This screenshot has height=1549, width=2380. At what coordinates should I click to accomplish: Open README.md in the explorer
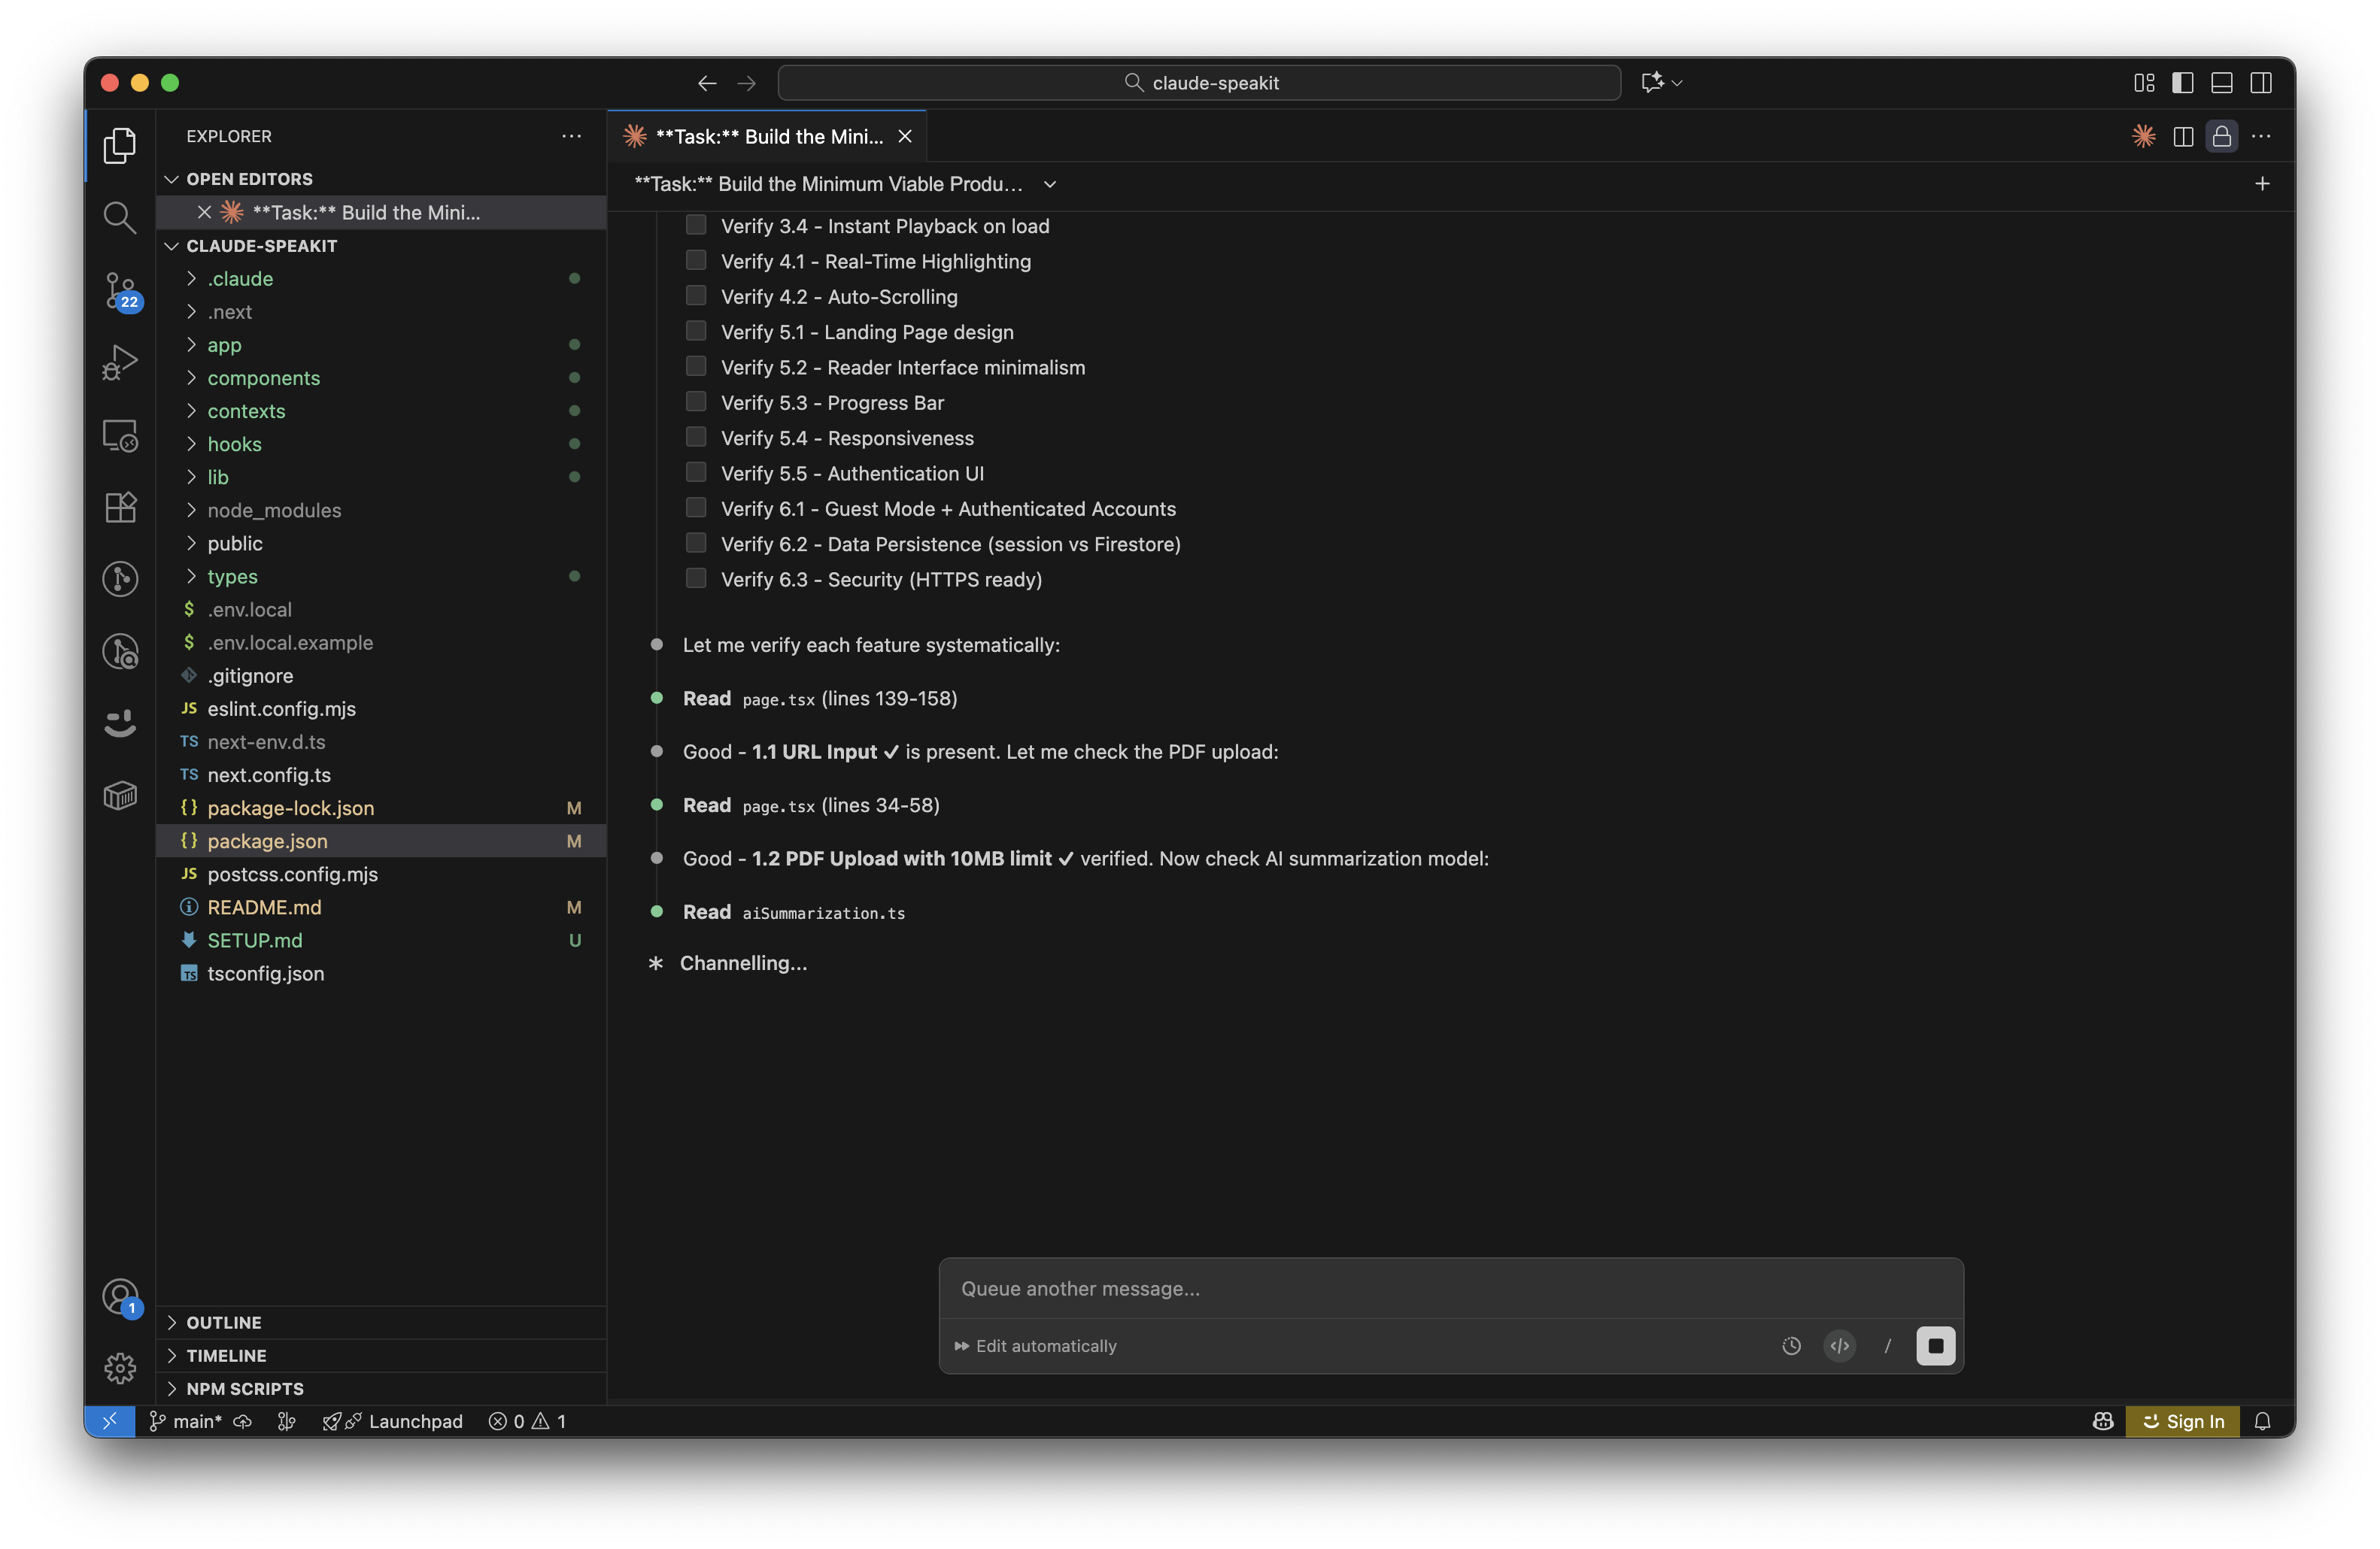[264, 906]
